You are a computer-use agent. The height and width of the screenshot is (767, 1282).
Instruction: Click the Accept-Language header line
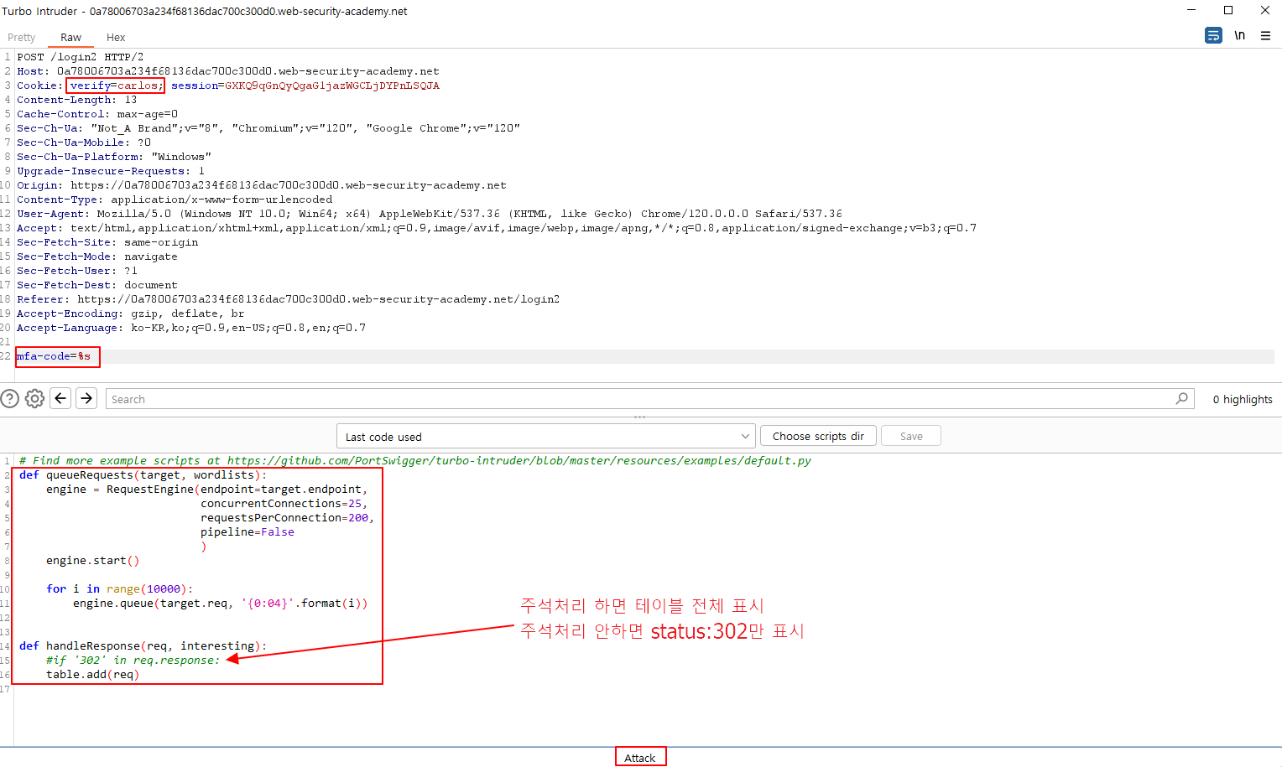[191, 328]
